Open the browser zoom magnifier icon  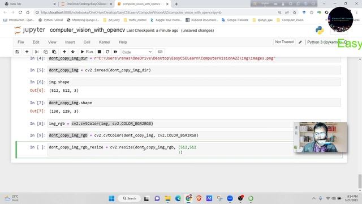(x=279, y=12)
